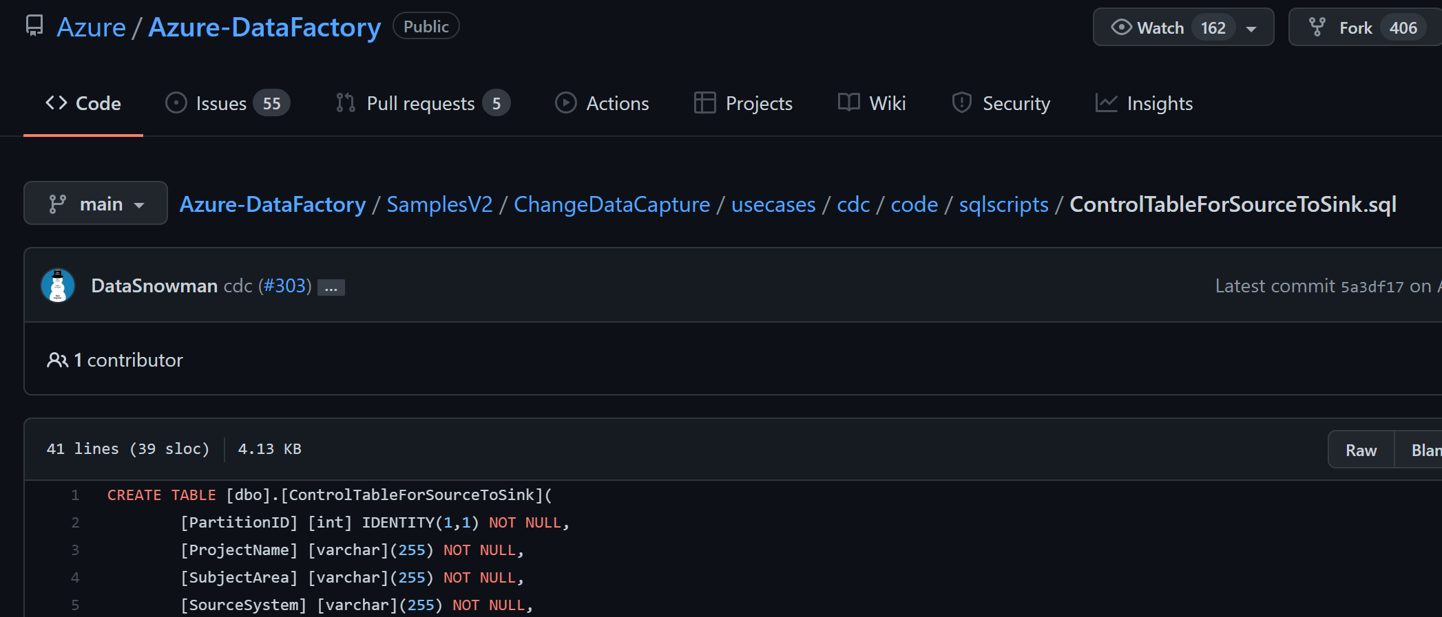Click the Insights graph icon
Image resolution: width=1442 pixels, height=617 pixels.
click(1107, 102)
